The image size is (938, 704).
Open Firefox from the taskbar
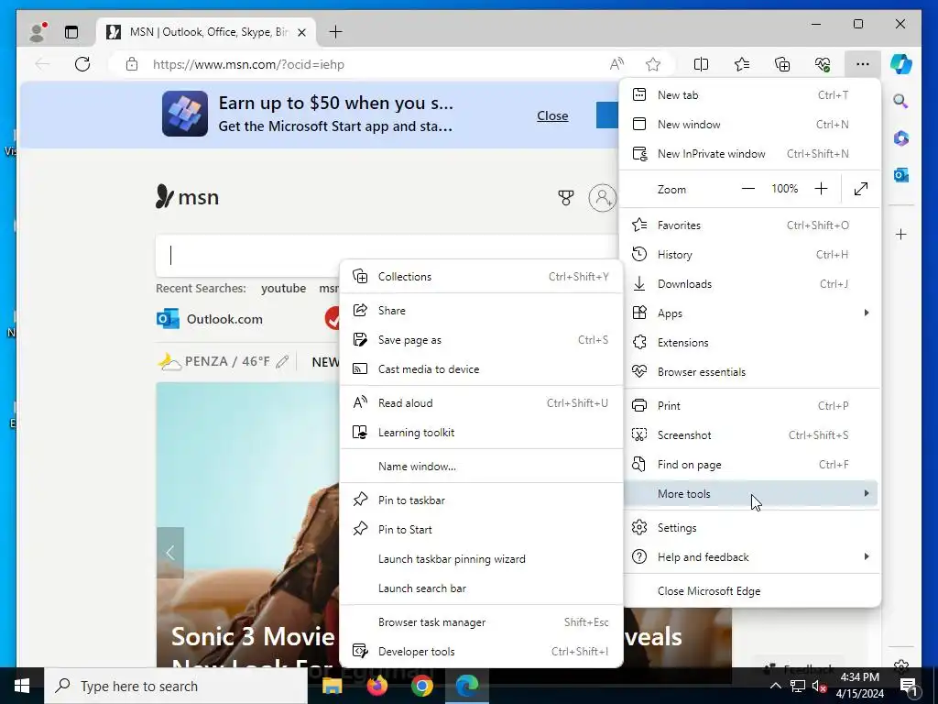pos(377,686)
